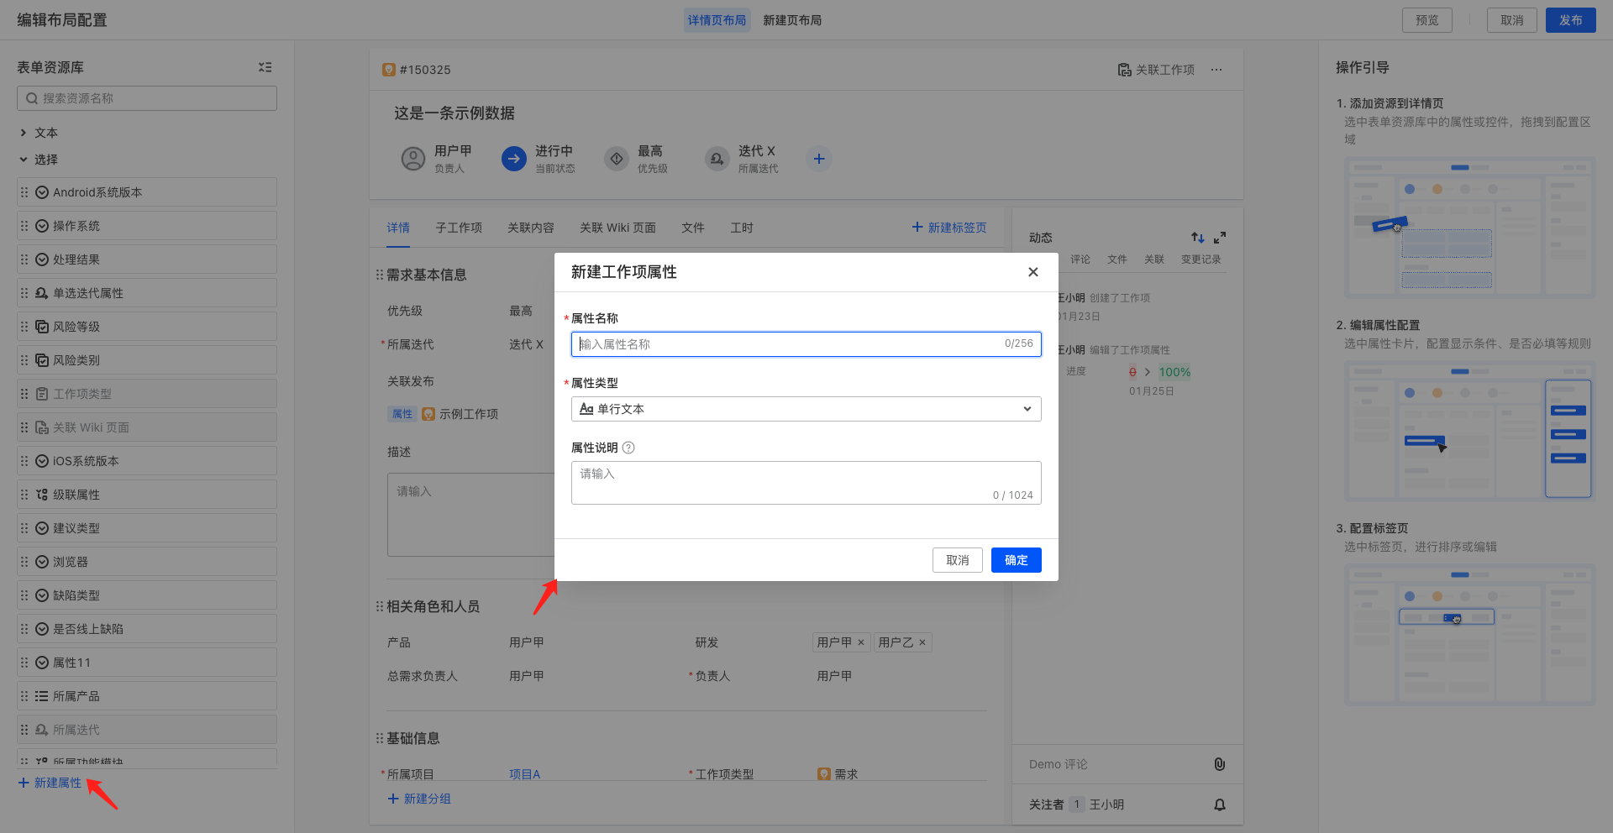Click the 新建属性 link

click(x=50, y=783)
